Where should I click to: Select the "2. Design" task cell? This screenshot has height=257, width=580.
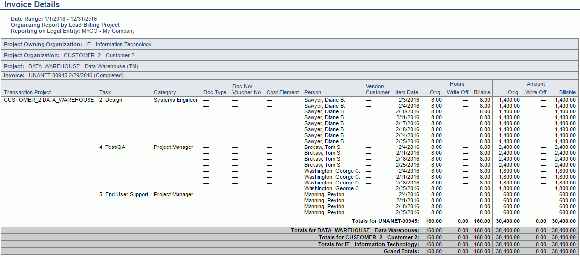click(111, 100)
